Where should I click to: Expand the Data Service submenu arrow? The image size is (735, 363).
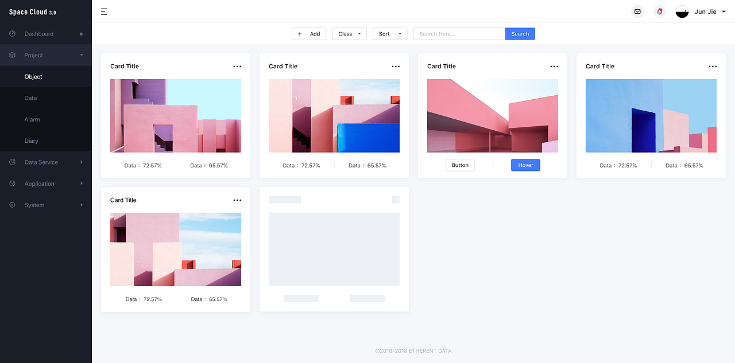coord(82,162)
